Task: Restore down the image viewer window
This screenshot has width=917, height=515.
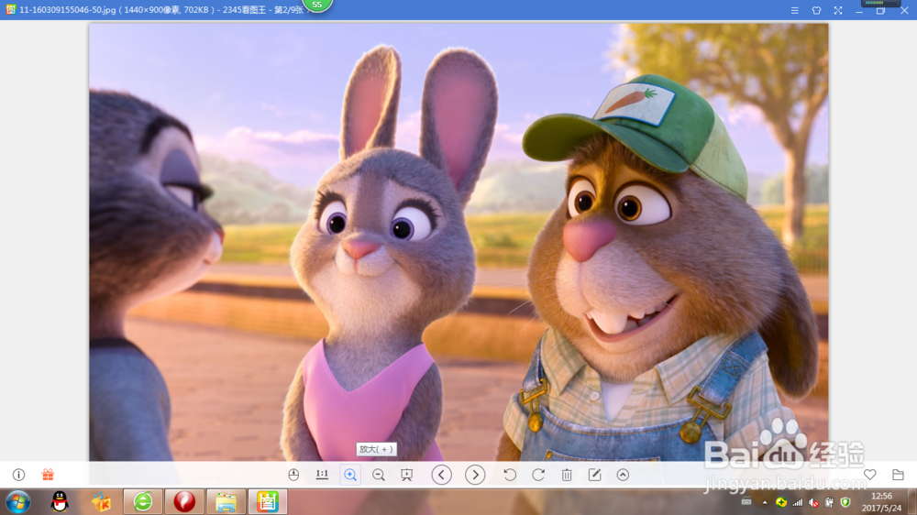Action: [880, 10]
